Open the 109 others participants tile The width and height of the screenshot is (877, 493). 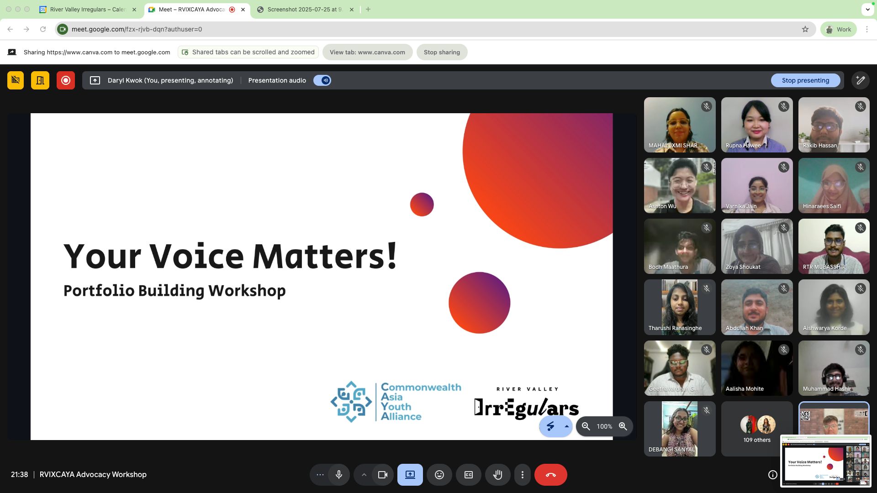tap(757, 429)
